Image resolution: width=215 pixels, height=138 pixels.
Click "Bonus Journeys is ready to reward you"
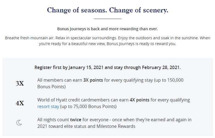140,44
